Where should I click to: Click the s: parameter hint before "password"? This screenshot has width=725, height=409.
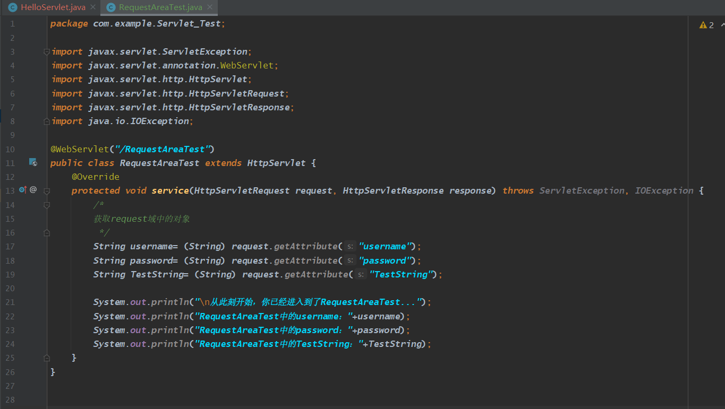coord(350,260)
